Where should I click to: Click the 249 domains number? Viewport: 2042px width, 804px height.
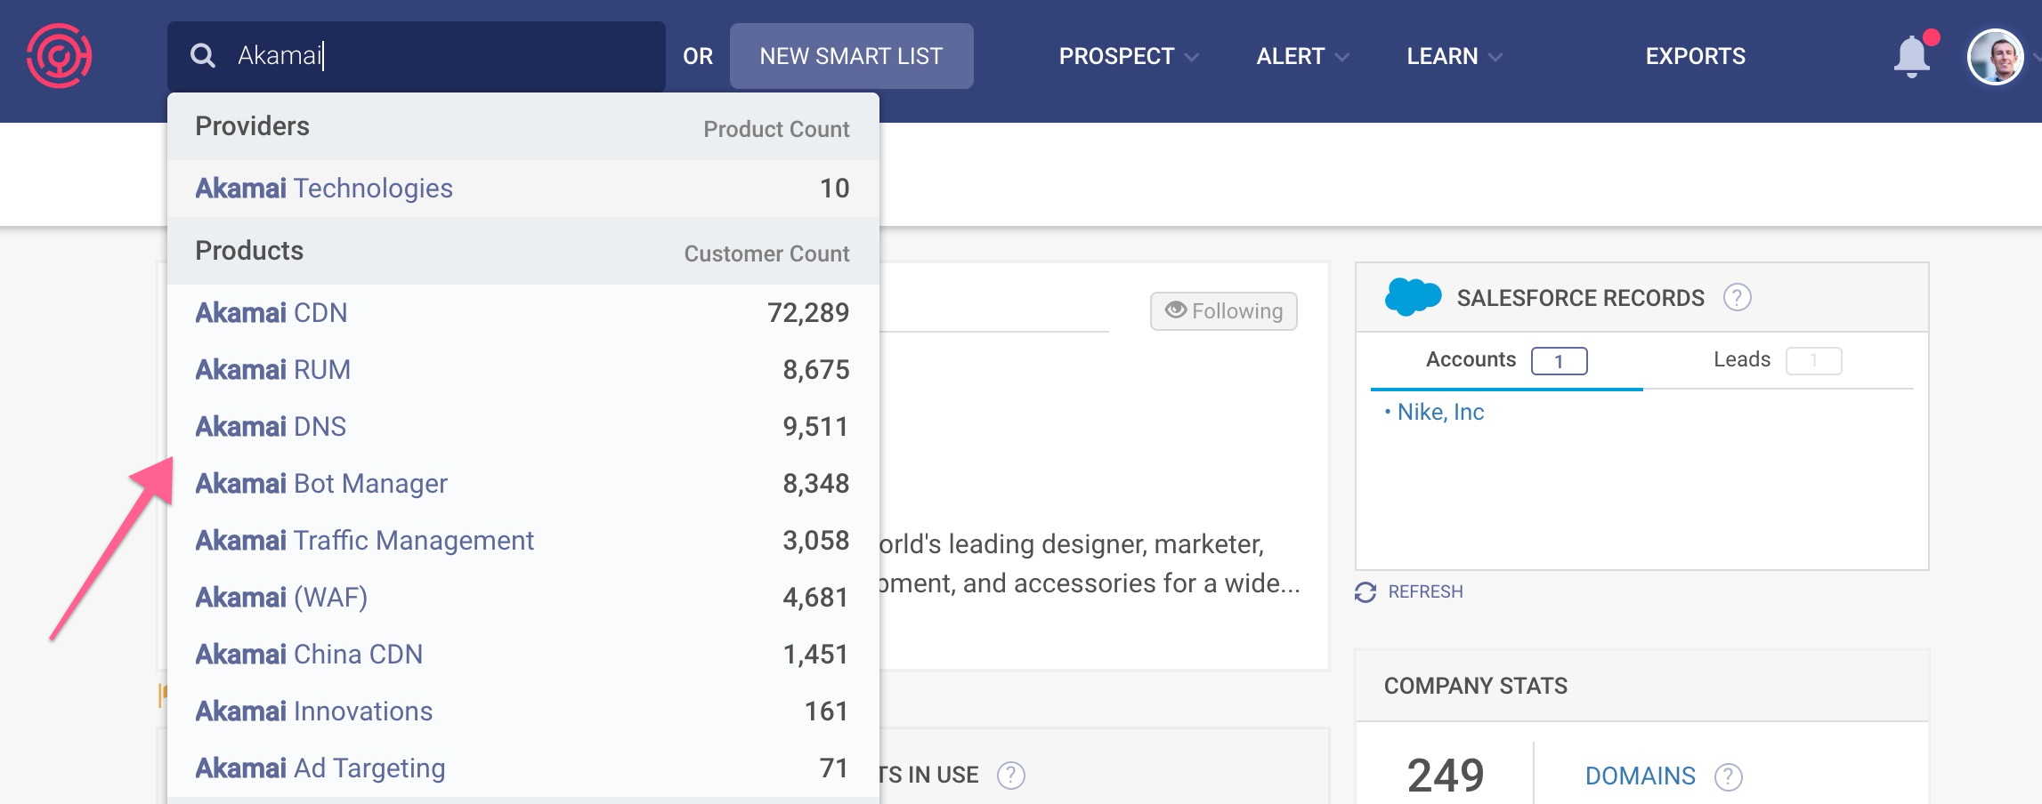click(x=1446, y=776)
